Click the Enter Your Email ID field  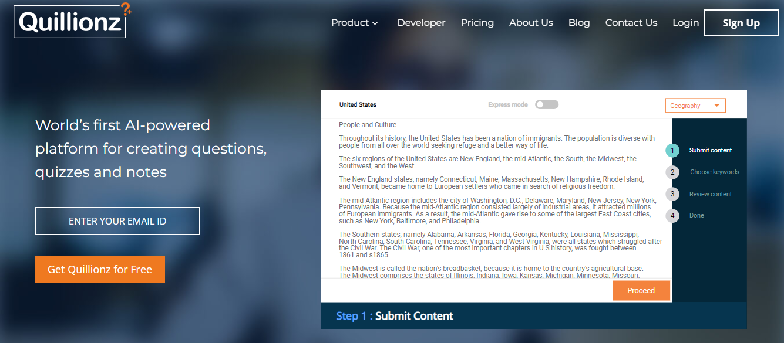(117, 221)
